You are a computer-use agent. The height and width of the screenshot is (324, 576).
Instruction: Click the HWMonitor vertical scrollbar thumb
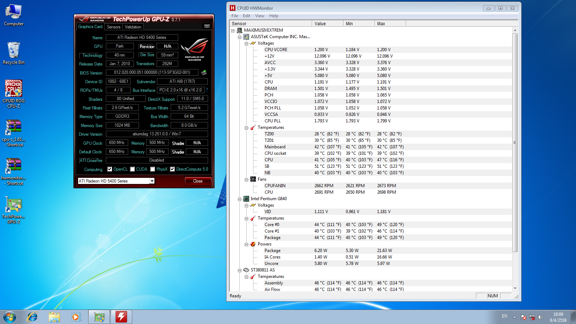pyautogui.click(x=515, y=143)
